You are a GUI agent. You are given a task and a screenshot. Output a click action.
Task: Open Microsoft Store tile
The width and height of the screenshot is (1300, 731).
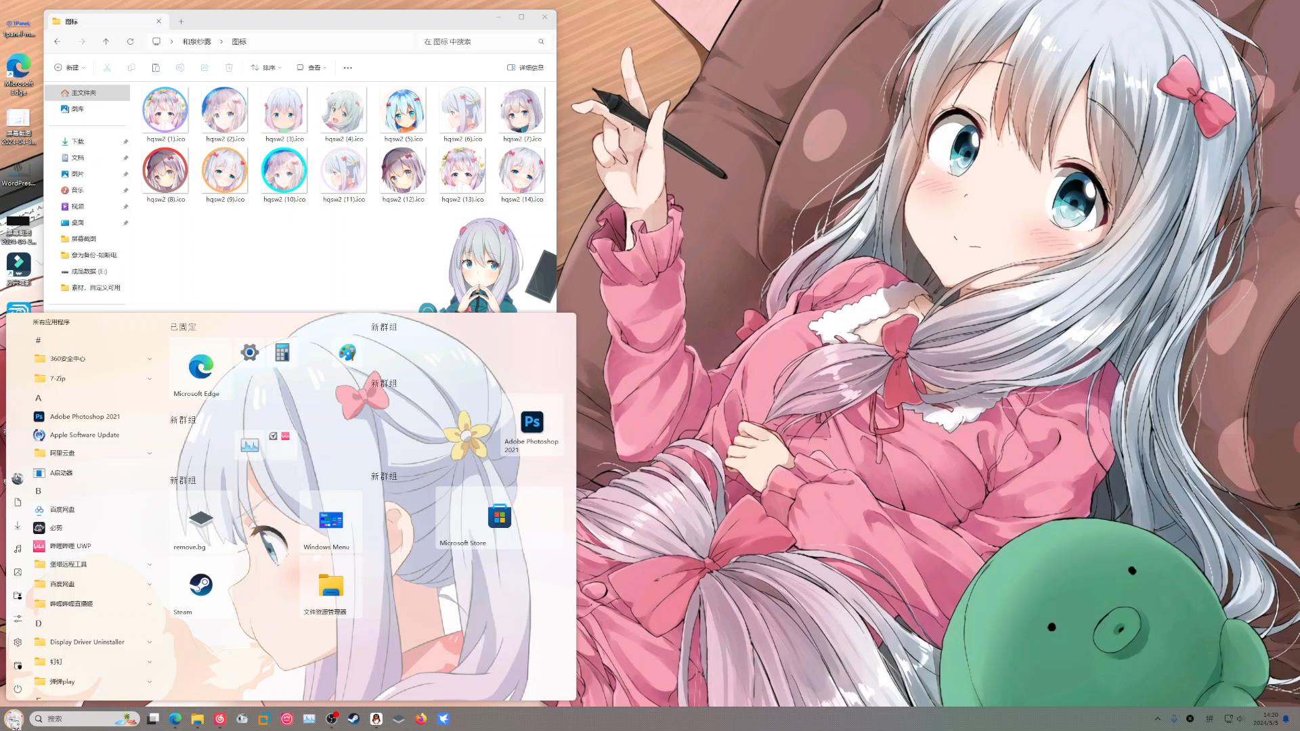point(499,517)
